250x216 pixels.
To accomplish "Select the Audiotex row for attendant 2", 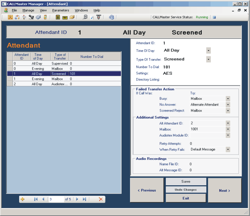I will [64, 84].
